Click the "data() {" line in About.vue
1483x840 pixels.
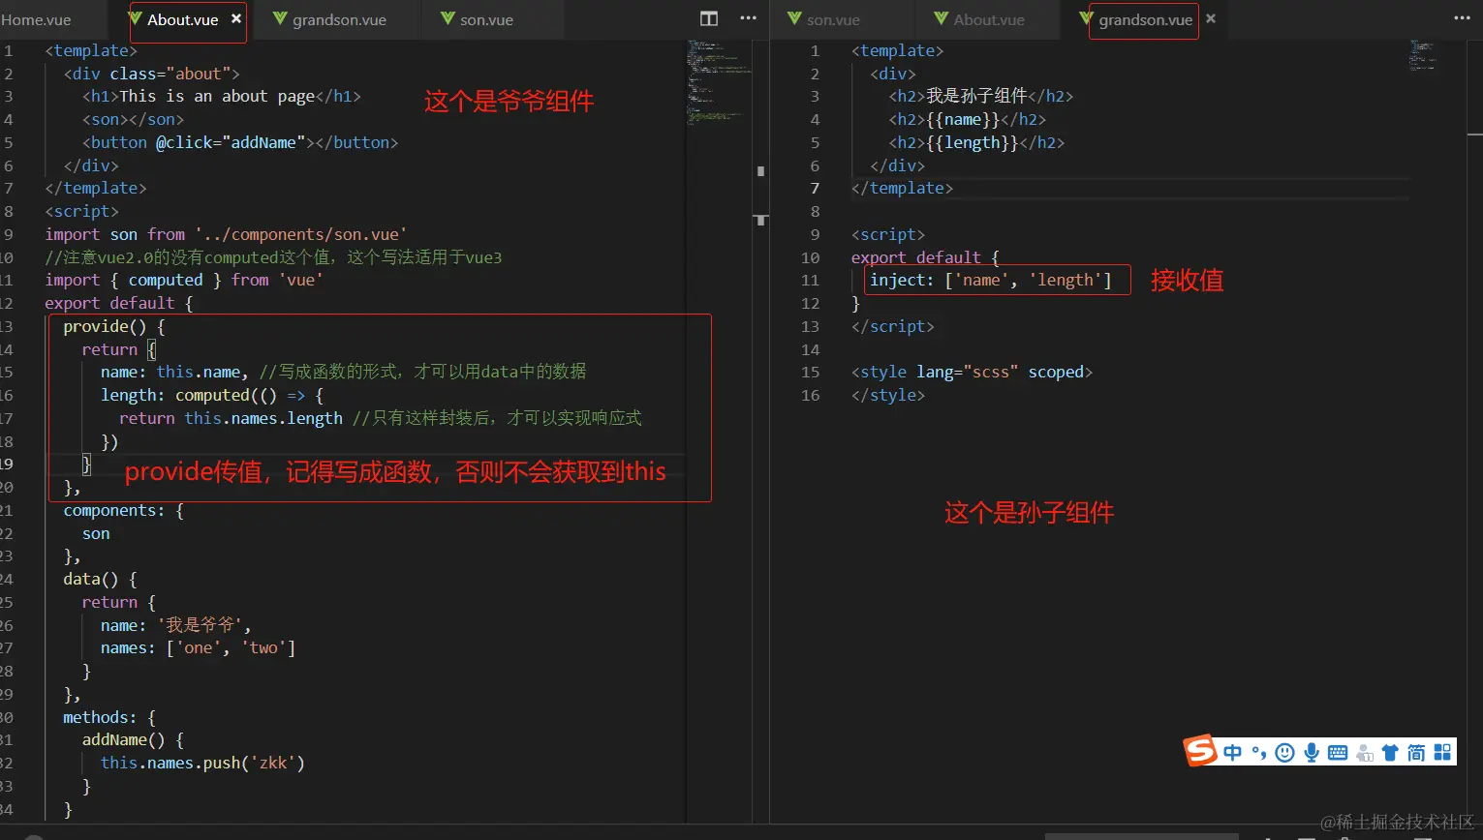[100, 580]
